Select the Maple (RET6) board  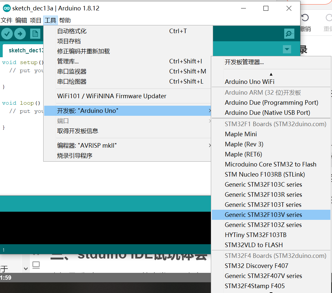(x=271, y=154)
